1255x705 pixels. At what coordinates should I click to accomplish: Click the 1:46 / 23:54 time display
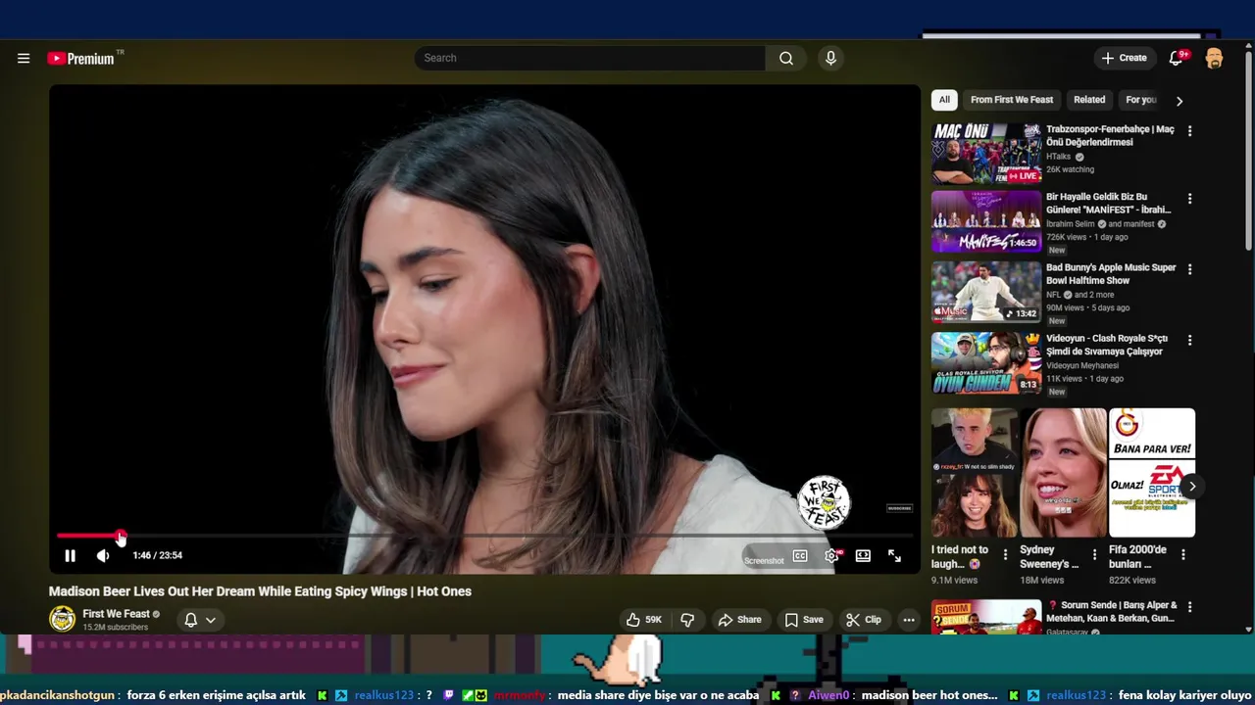[x=158, y=555]
